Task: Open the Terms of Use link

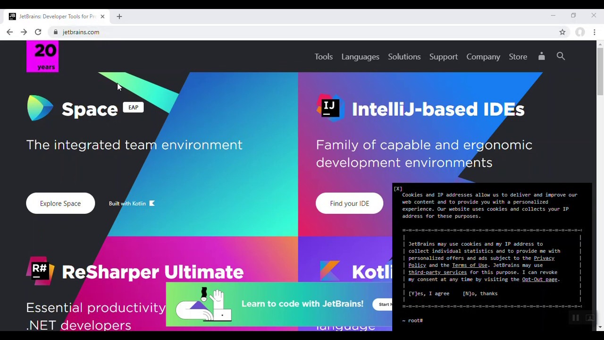Action: click(470, 265)
